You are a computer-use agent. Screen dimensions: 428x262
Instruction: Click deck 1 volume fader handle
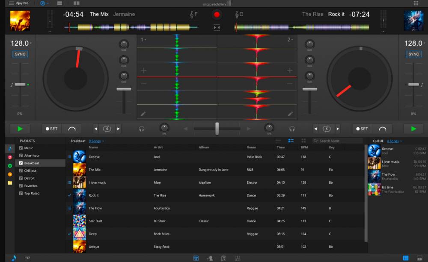(x=124, y=89)
